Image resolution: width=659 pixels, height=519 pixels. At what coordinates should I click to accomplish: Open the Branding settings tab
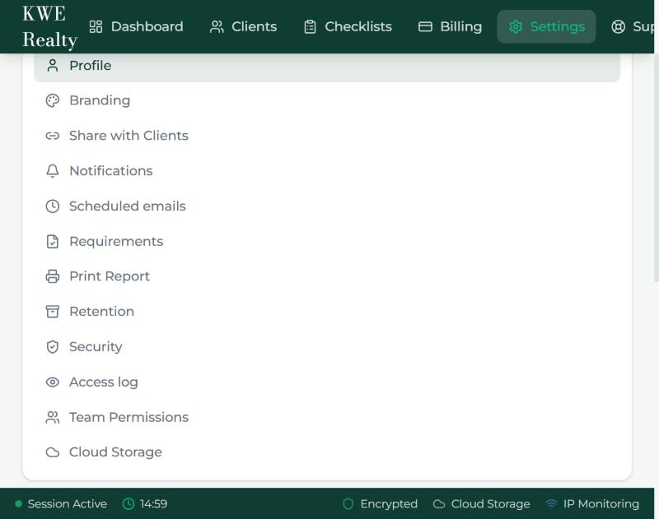click(x=327, y=100)
